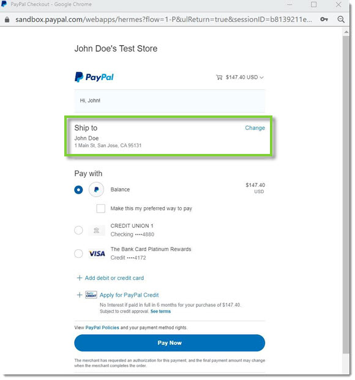Minimize the PayPal Checkout window
The image size is (355, 380).
coord(290,4)
